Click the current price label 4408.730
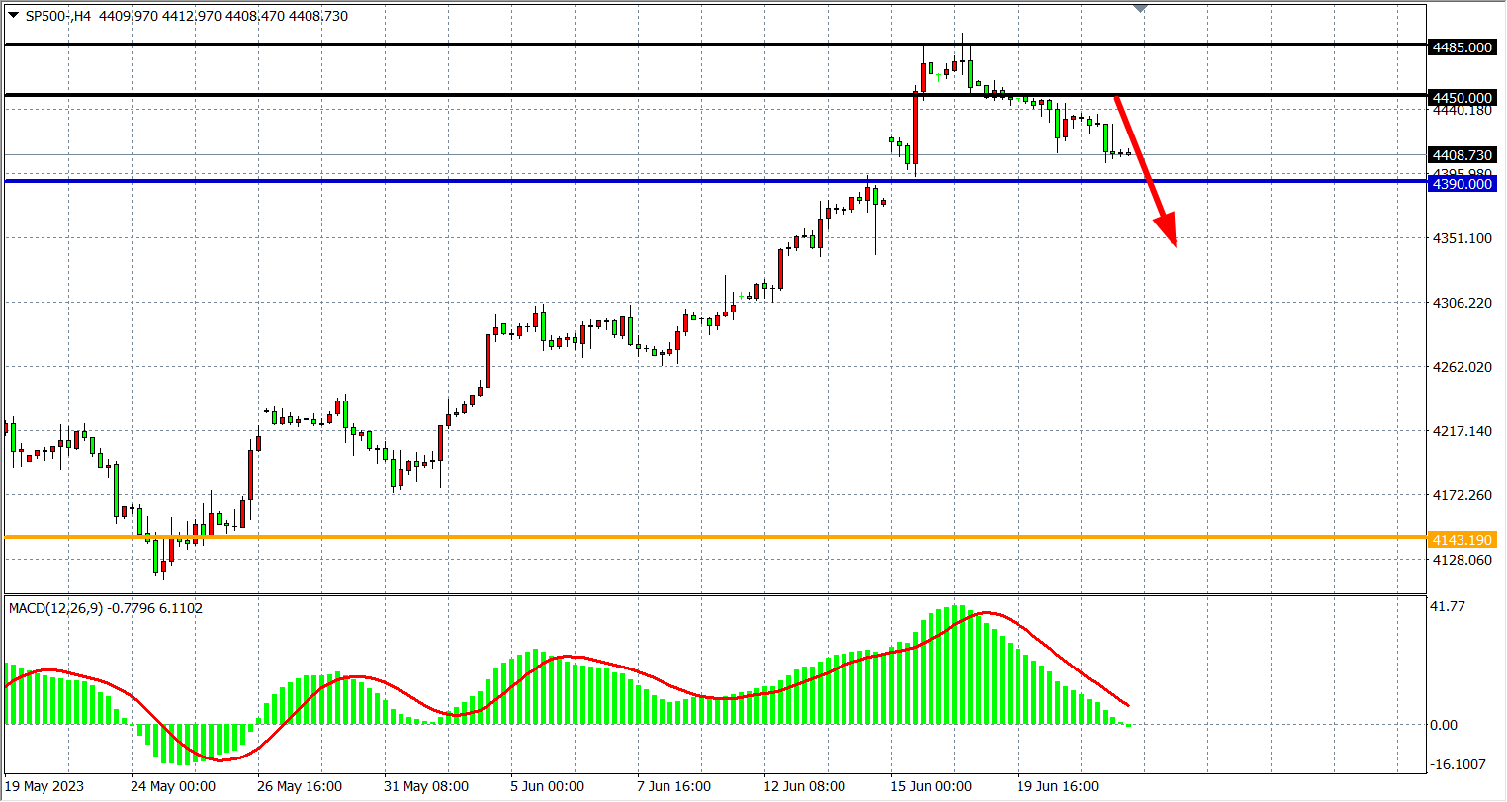The image size is (1507, 802). tap(1462, 155)
